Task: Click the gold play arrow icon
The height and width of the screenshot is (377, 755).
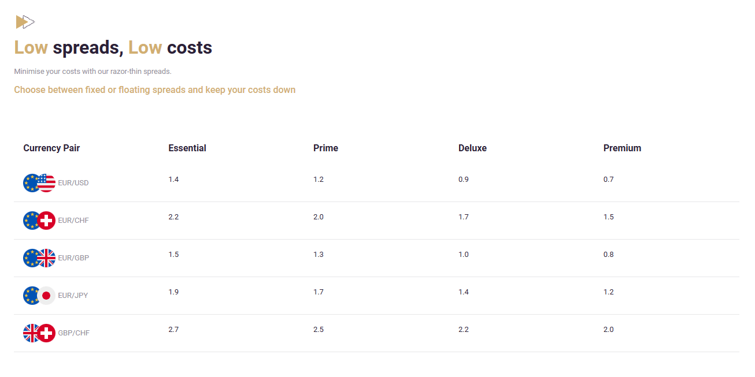Action: click(x=25, y=22)
